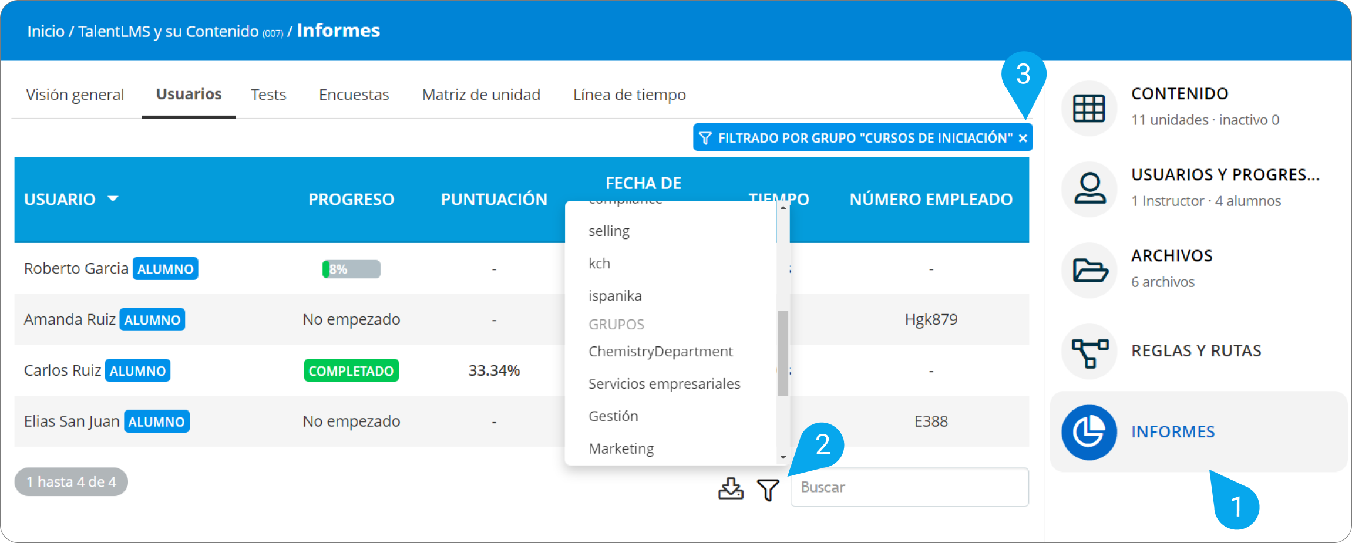
Task: Open Informes sidebar title
Action: 1173,432
